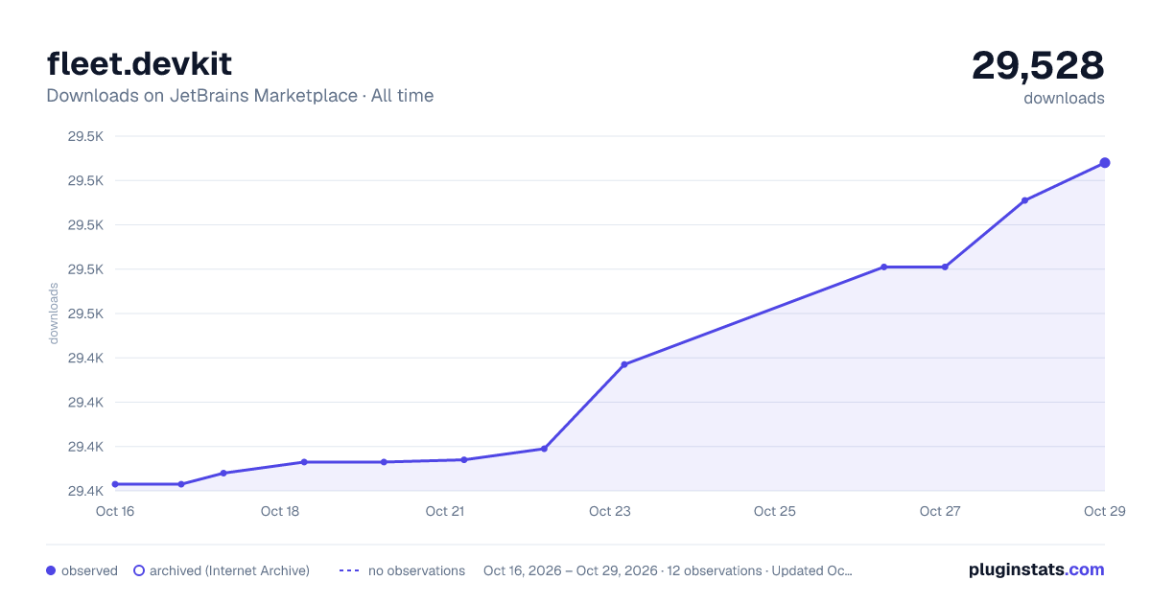Select the data point just before Oct 23

pos(544,449)
